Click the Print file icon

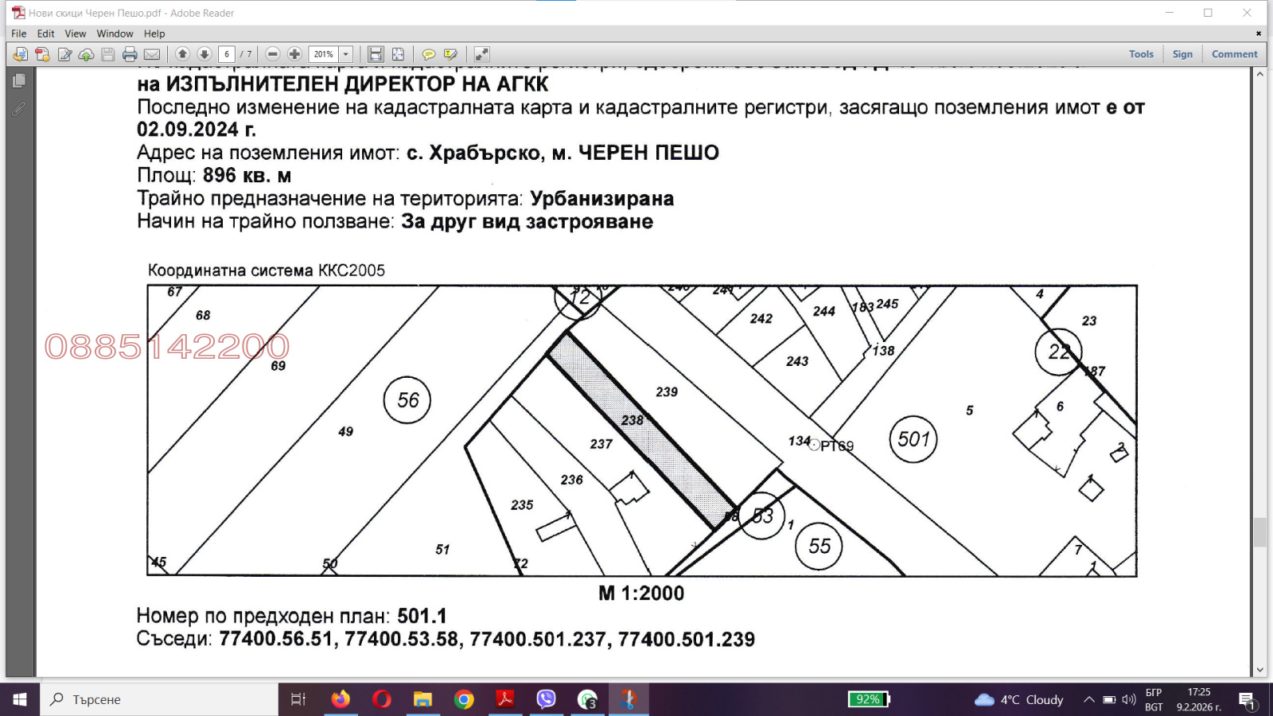coord(130,54)
